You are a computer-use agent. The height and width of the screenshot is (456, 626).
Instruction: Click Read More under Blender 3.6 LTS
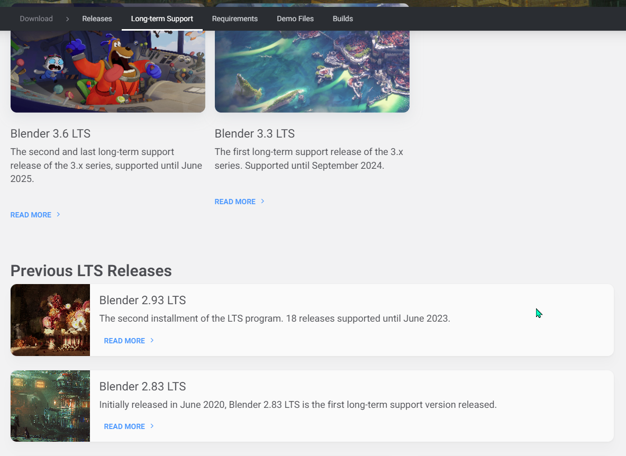pyautogui.click(x=31, y=215)
